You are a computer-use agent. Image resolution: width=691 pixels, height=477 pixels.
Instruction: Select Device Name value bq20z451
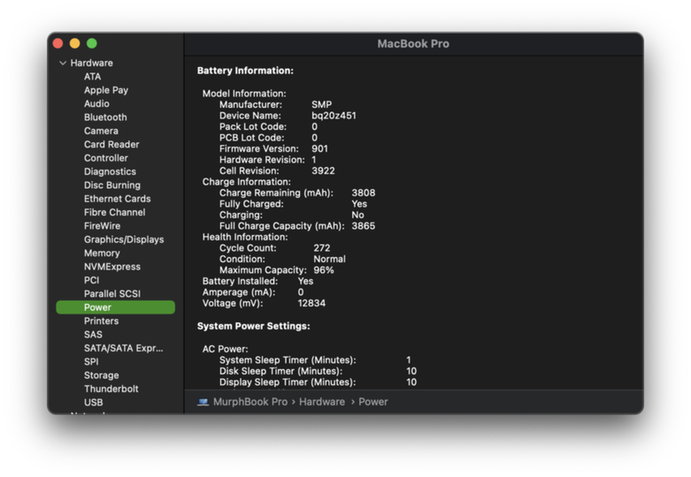(334, 116)
